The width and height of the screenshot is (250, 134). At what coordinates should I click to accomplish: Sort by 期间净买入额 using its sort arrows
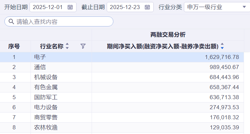click(x=222, y=46)
